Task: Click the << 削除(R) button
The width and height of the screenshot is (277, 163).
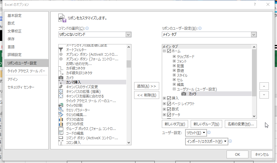Action: (147, 95)
